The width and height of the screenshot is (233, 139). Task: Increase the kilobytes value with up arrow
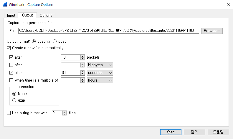[x=82, y=64]
